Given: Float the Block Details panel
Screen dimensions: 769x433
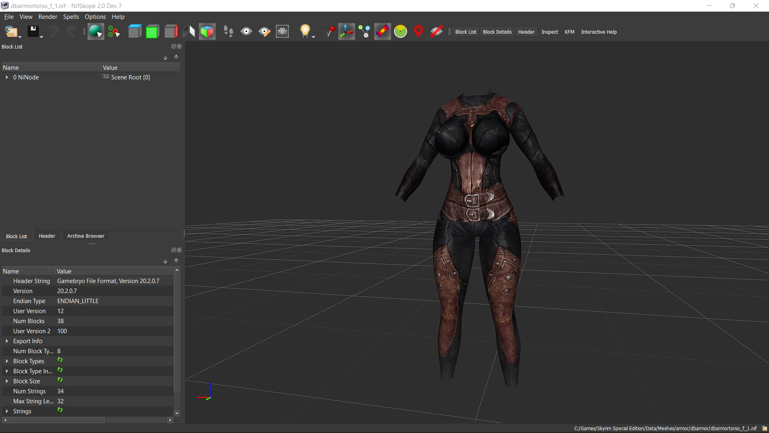Looking at the screenshot, I should point(173,250).
